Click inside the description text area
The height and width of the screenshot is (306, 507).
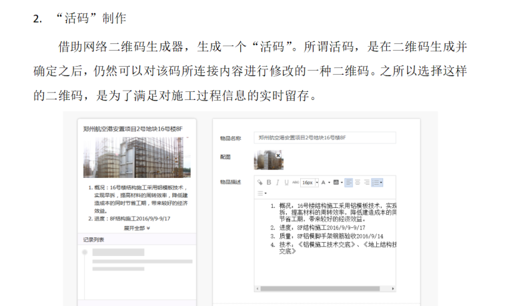coord(327,267)
